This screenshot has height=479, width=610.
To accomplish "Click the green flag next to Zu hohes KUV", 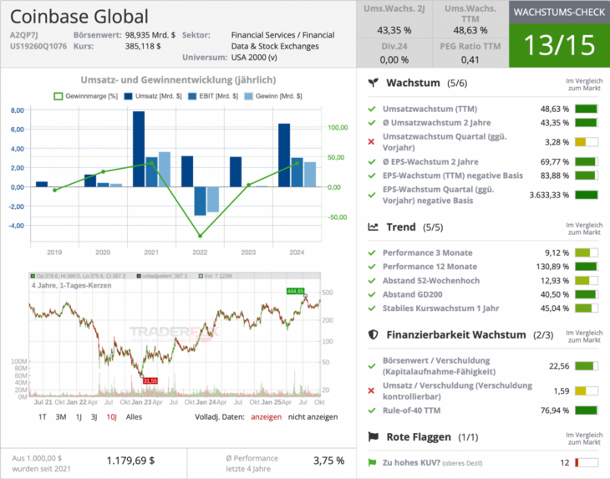I will pos(373,462).
